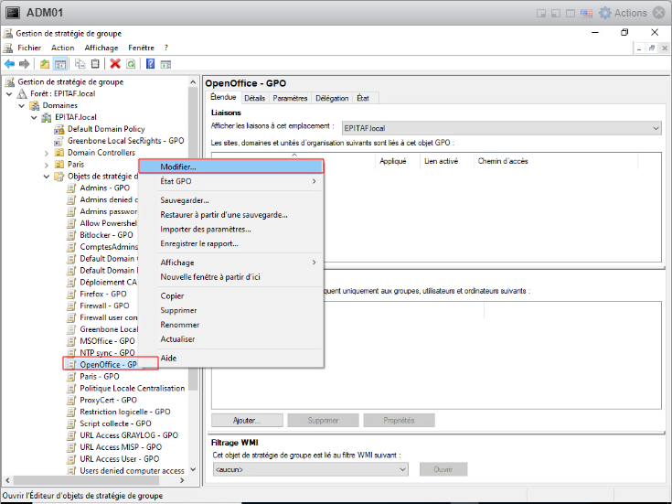The height and width of the screenshot is (504, 672).
Task: Expand the Domain Controllers tree node
Action: click(x=47, y=153)
